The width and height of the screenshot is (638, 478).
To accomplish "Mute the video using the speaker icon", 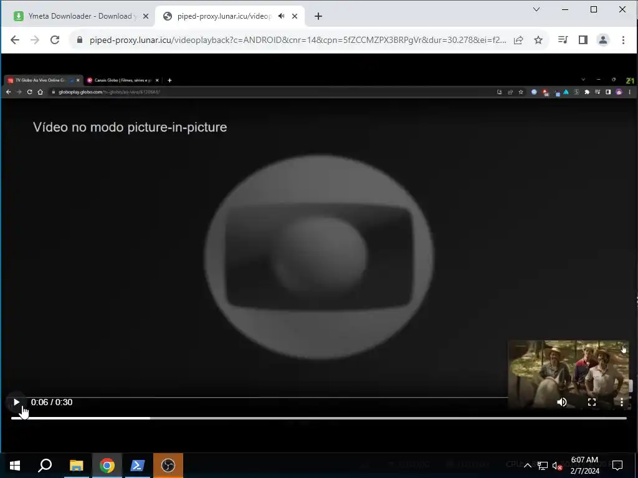I will (561, 402).
